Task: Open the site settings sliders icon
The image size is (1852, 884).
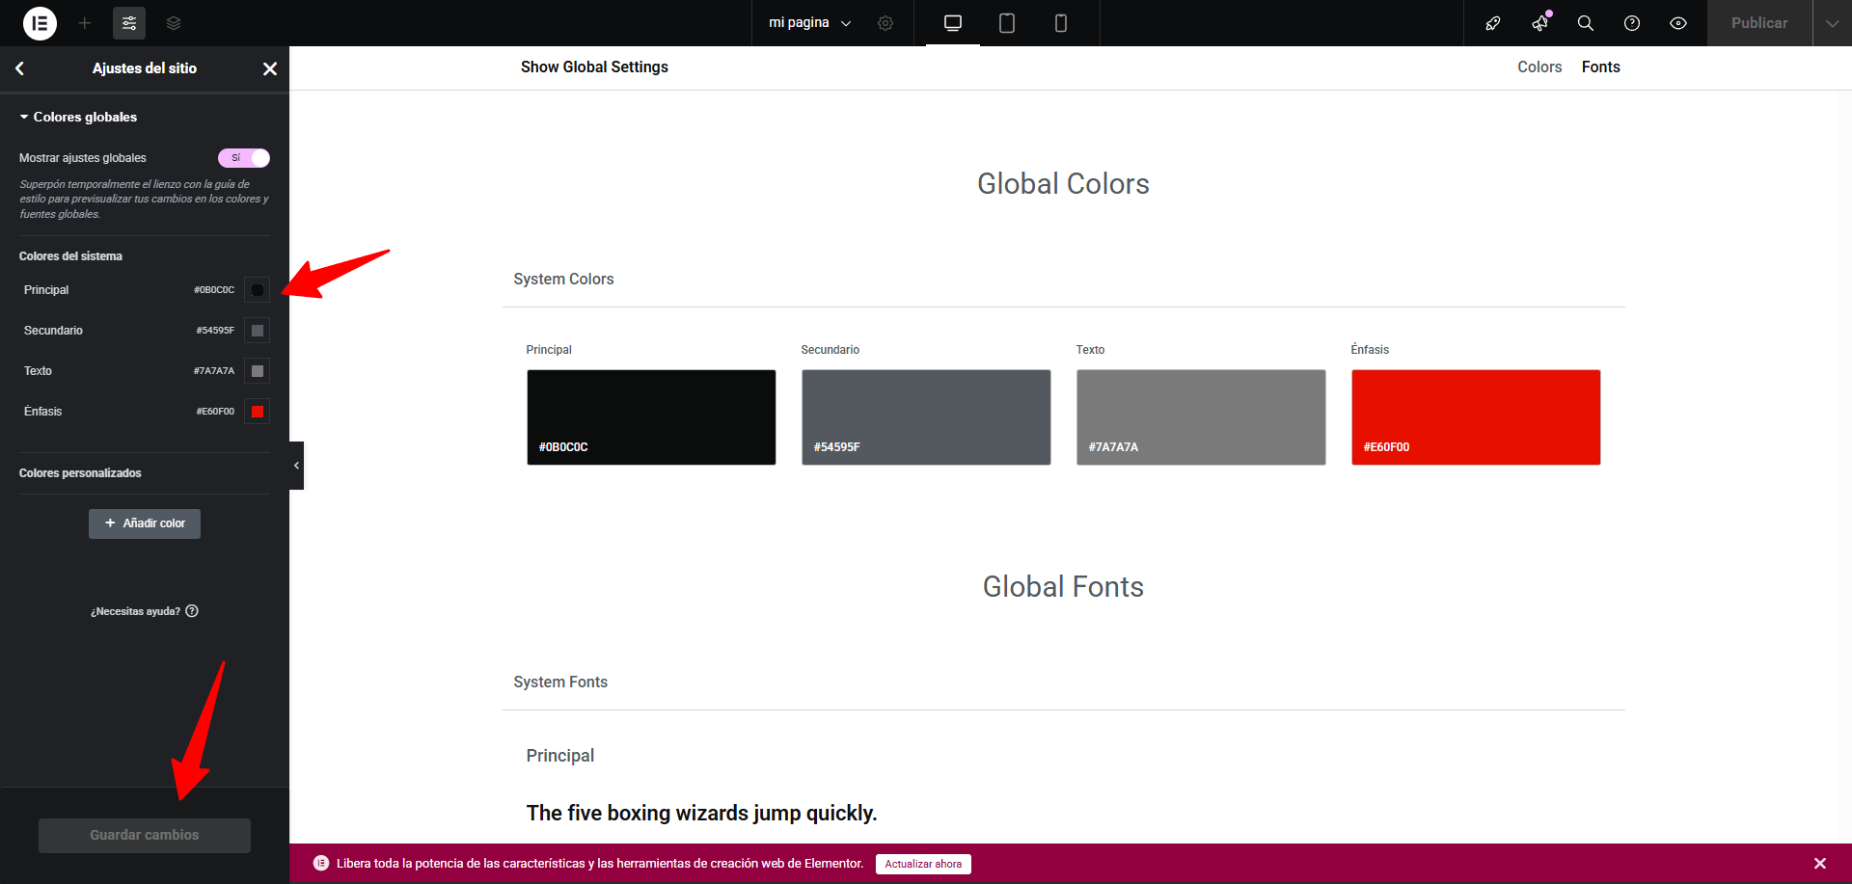Action: (x=129, y=23)
